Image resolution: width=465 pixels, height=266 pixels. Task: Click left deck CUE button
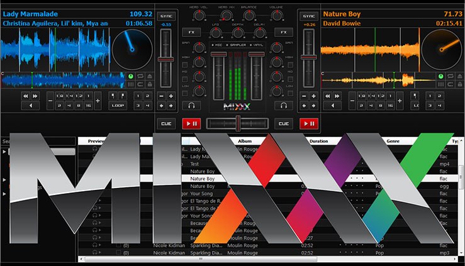pos(166,123)
